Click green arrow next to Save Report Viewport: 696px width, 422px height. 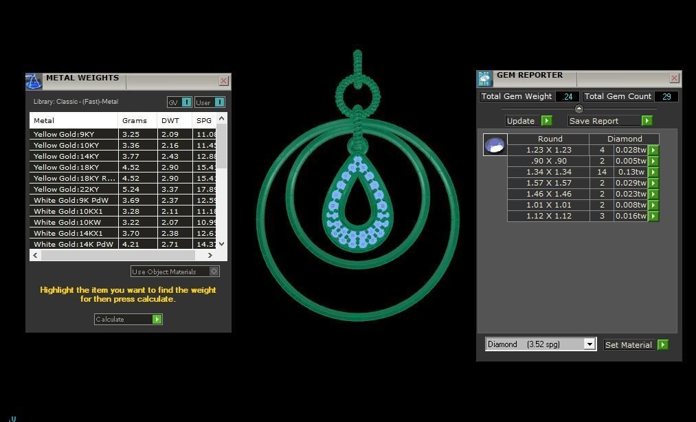647,121
